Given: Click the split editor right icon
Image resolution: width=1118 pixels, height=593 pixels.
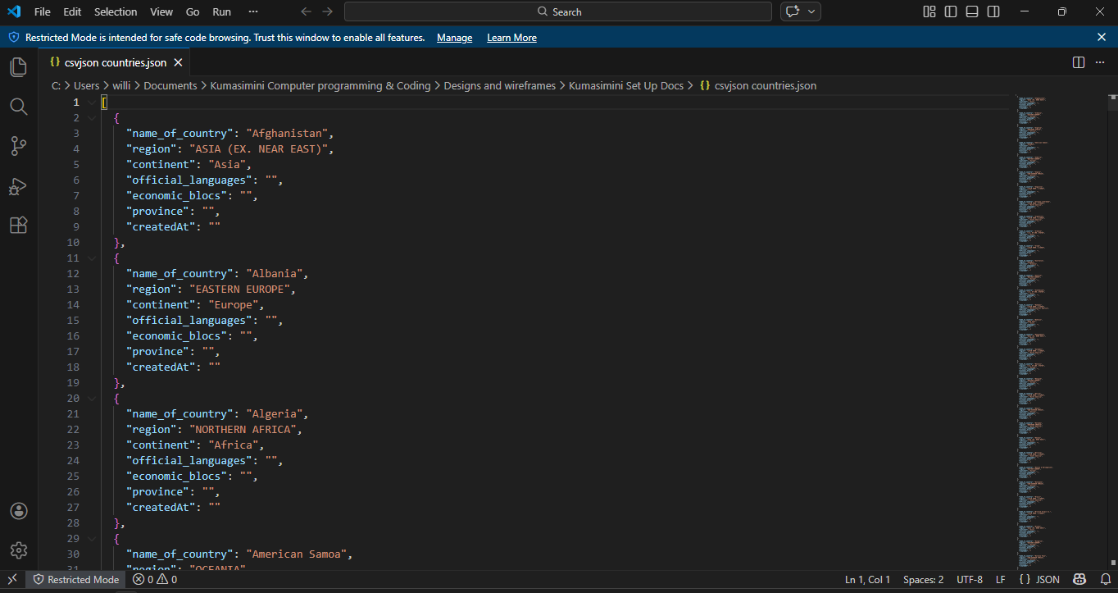Looking at the screenshot, I should pyautogui.click(x=1079, y=62).
